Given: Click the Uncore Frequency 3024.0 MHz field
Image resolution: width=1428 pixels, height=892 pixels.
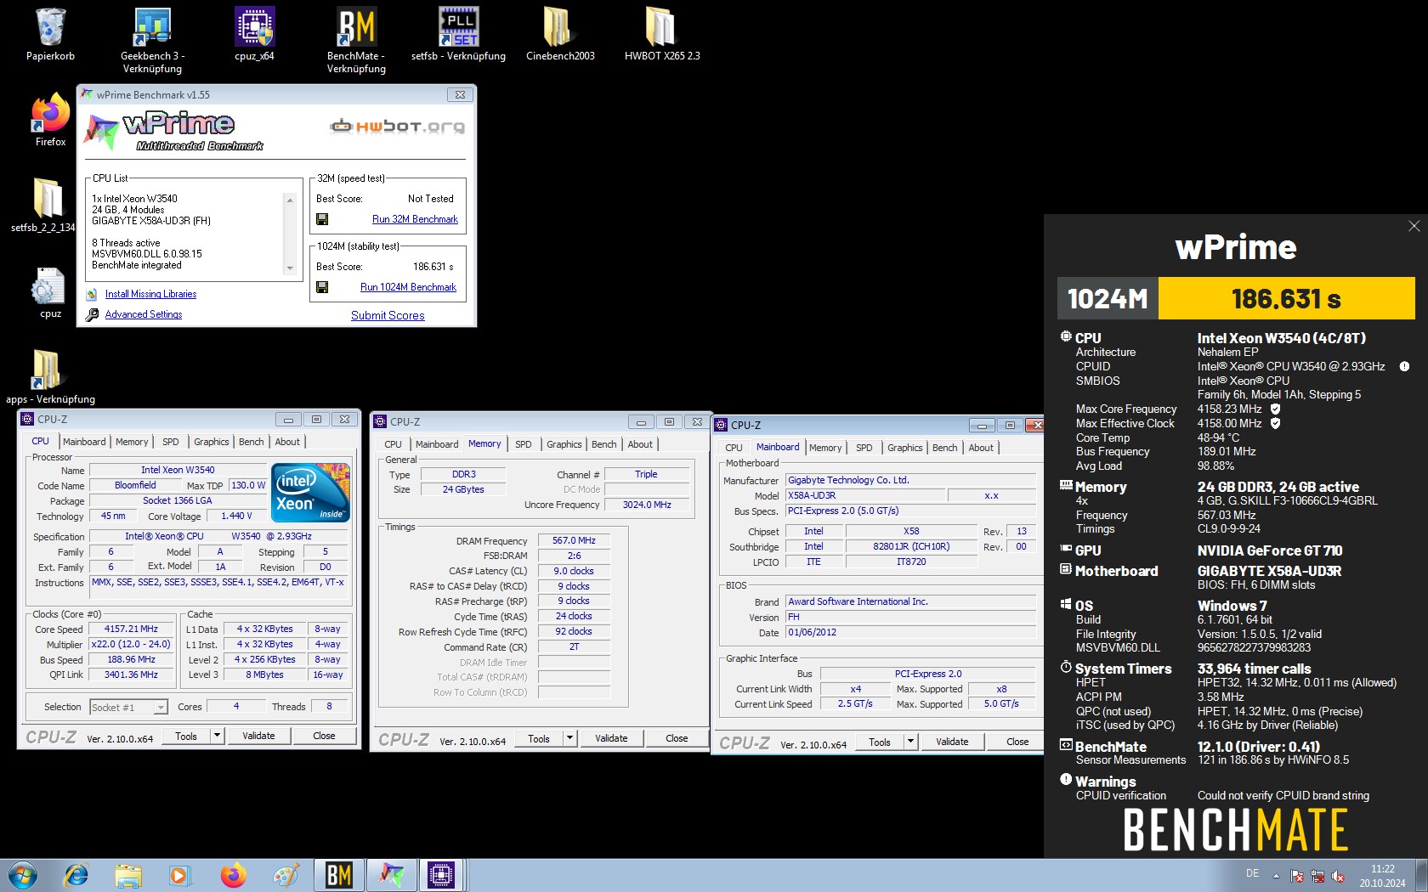Looking at the screenshot, I should pos(647,505).
